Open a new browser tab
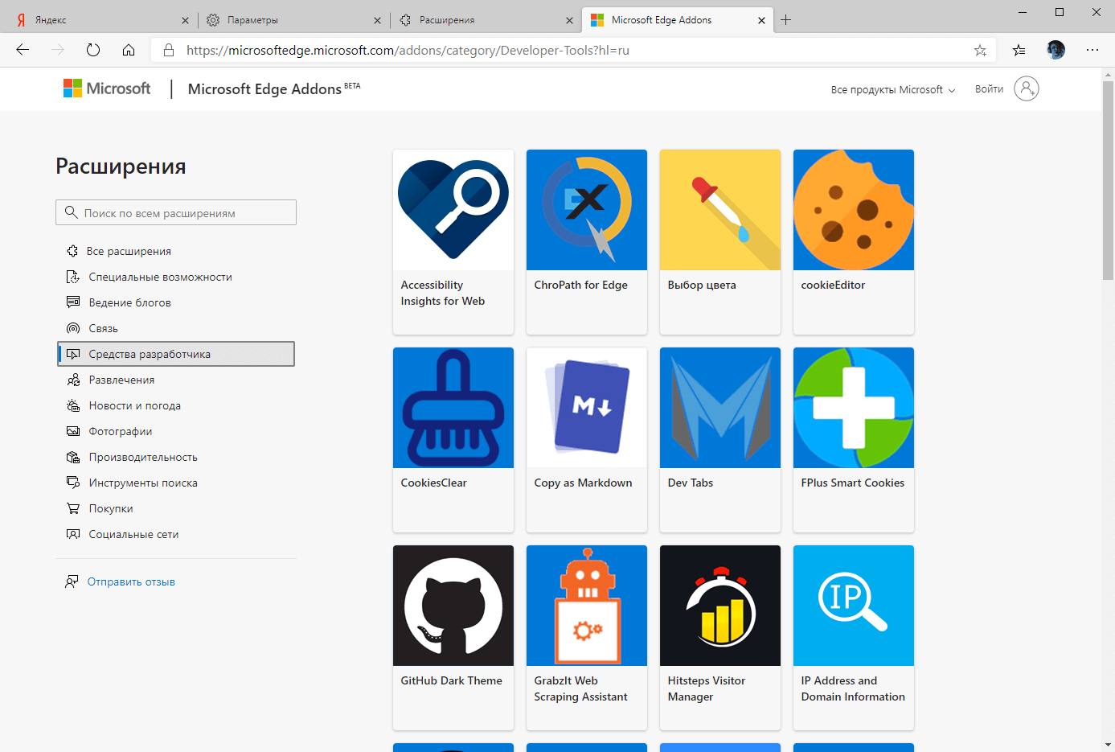Viewport: 1115px width, 752px height. click(786, 20)
